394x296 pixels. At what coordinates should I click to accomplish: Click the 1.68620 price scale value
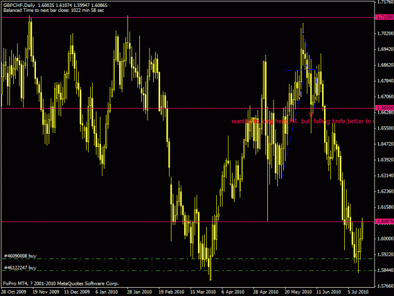pyautogui.click(x=385, y=65)
